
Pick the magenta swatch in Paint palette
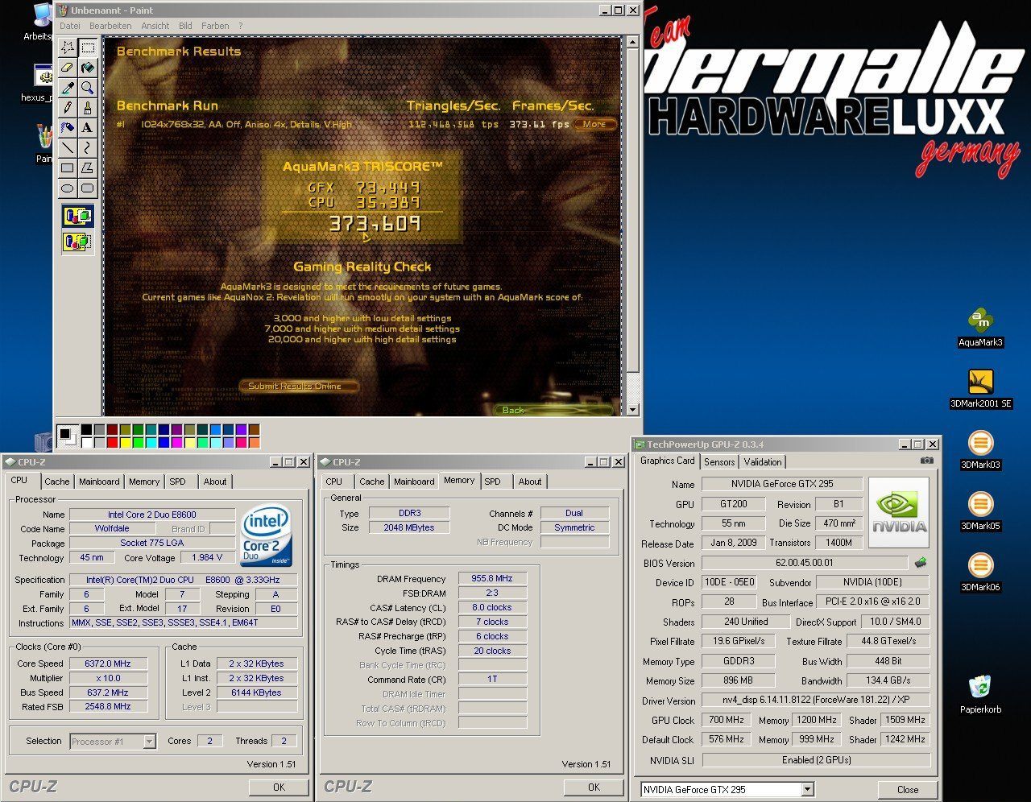tap(176, 442)
